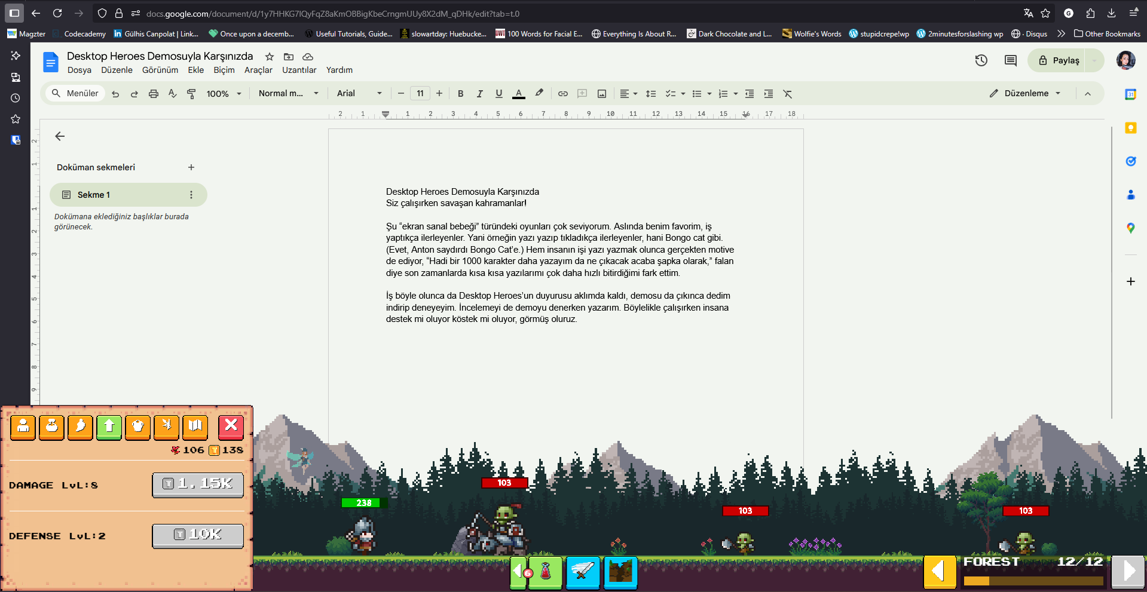The height and width of the screenshot is (592, 1147).
Task: Redo edit in Docs toolbar
Action: pos(134,94)
